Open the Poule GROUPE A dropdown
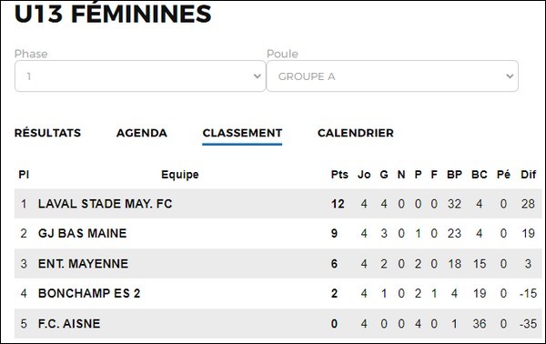The image size is (546, 344). [x=392, y=76]
